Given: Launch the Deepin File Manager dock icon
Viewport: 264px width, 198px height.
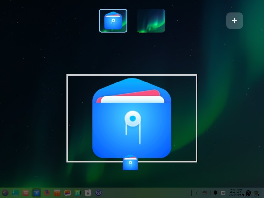Looking at the screenshot, I should click(x=36, y=193).
